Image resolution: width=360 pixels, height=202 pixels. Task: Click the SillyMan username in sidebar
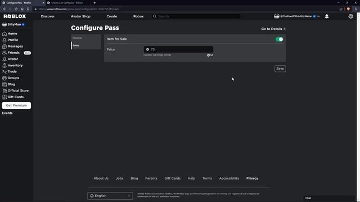[x=14, y=24]
